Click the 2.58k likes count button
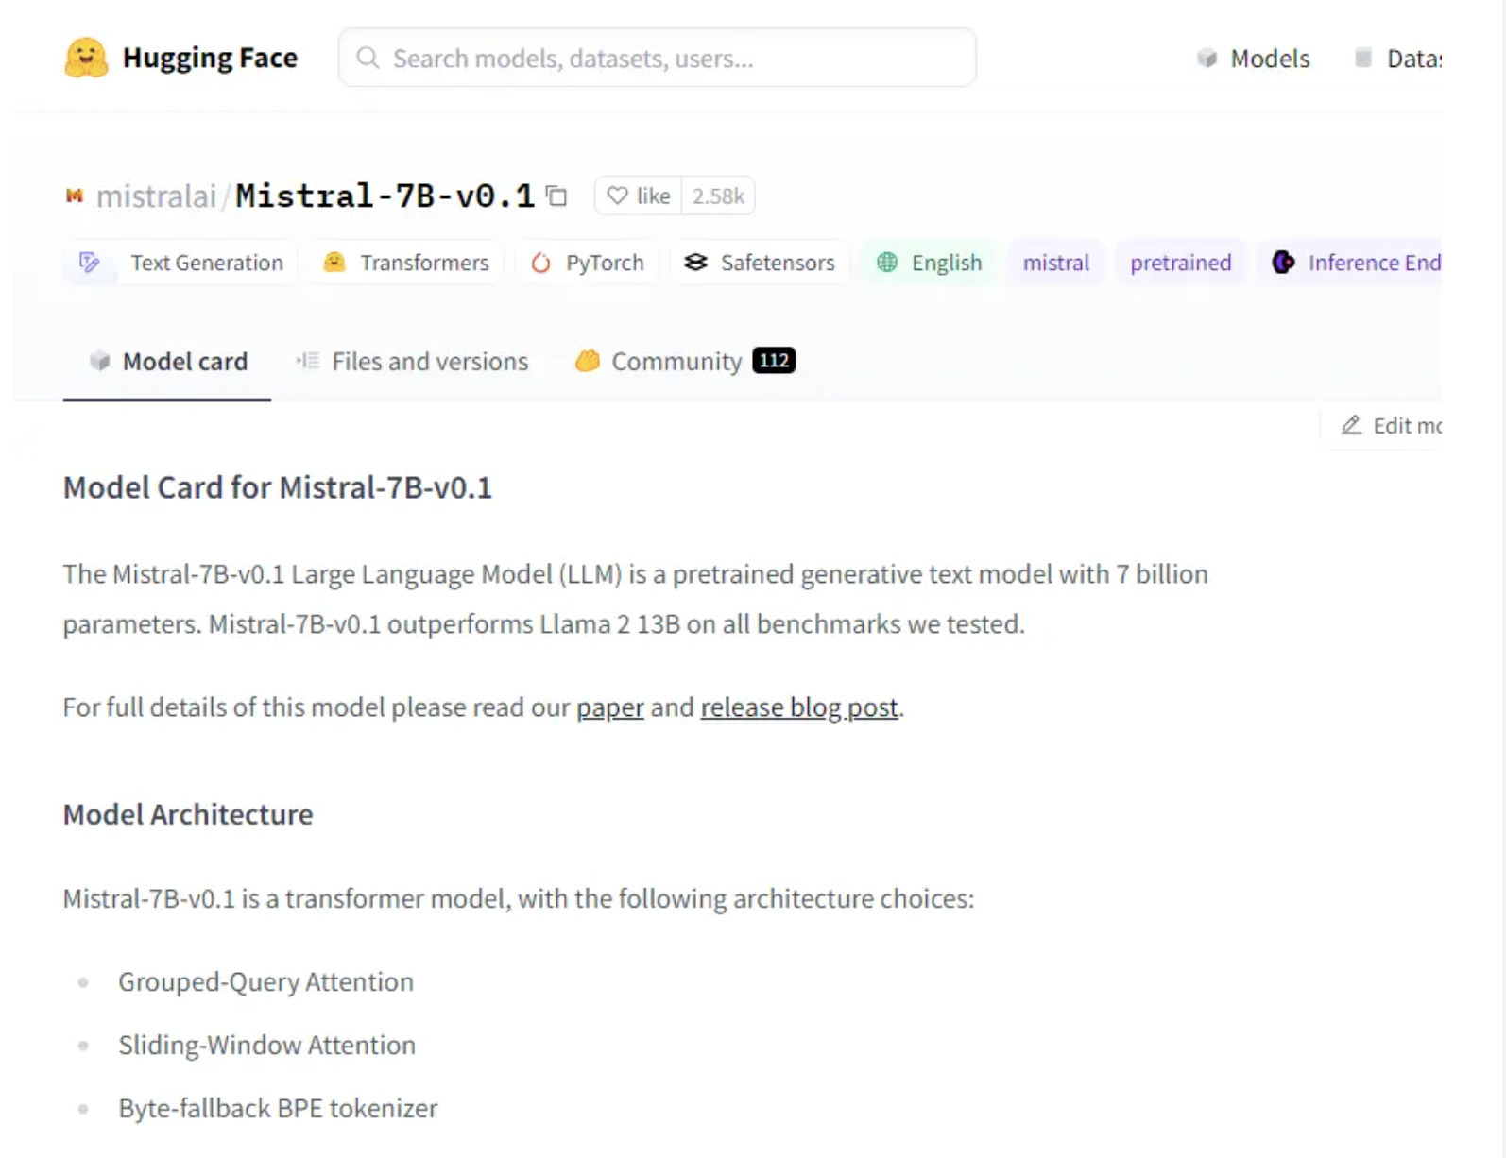This screenshot has width=1506, height=1158. click(x=718, y=196)
